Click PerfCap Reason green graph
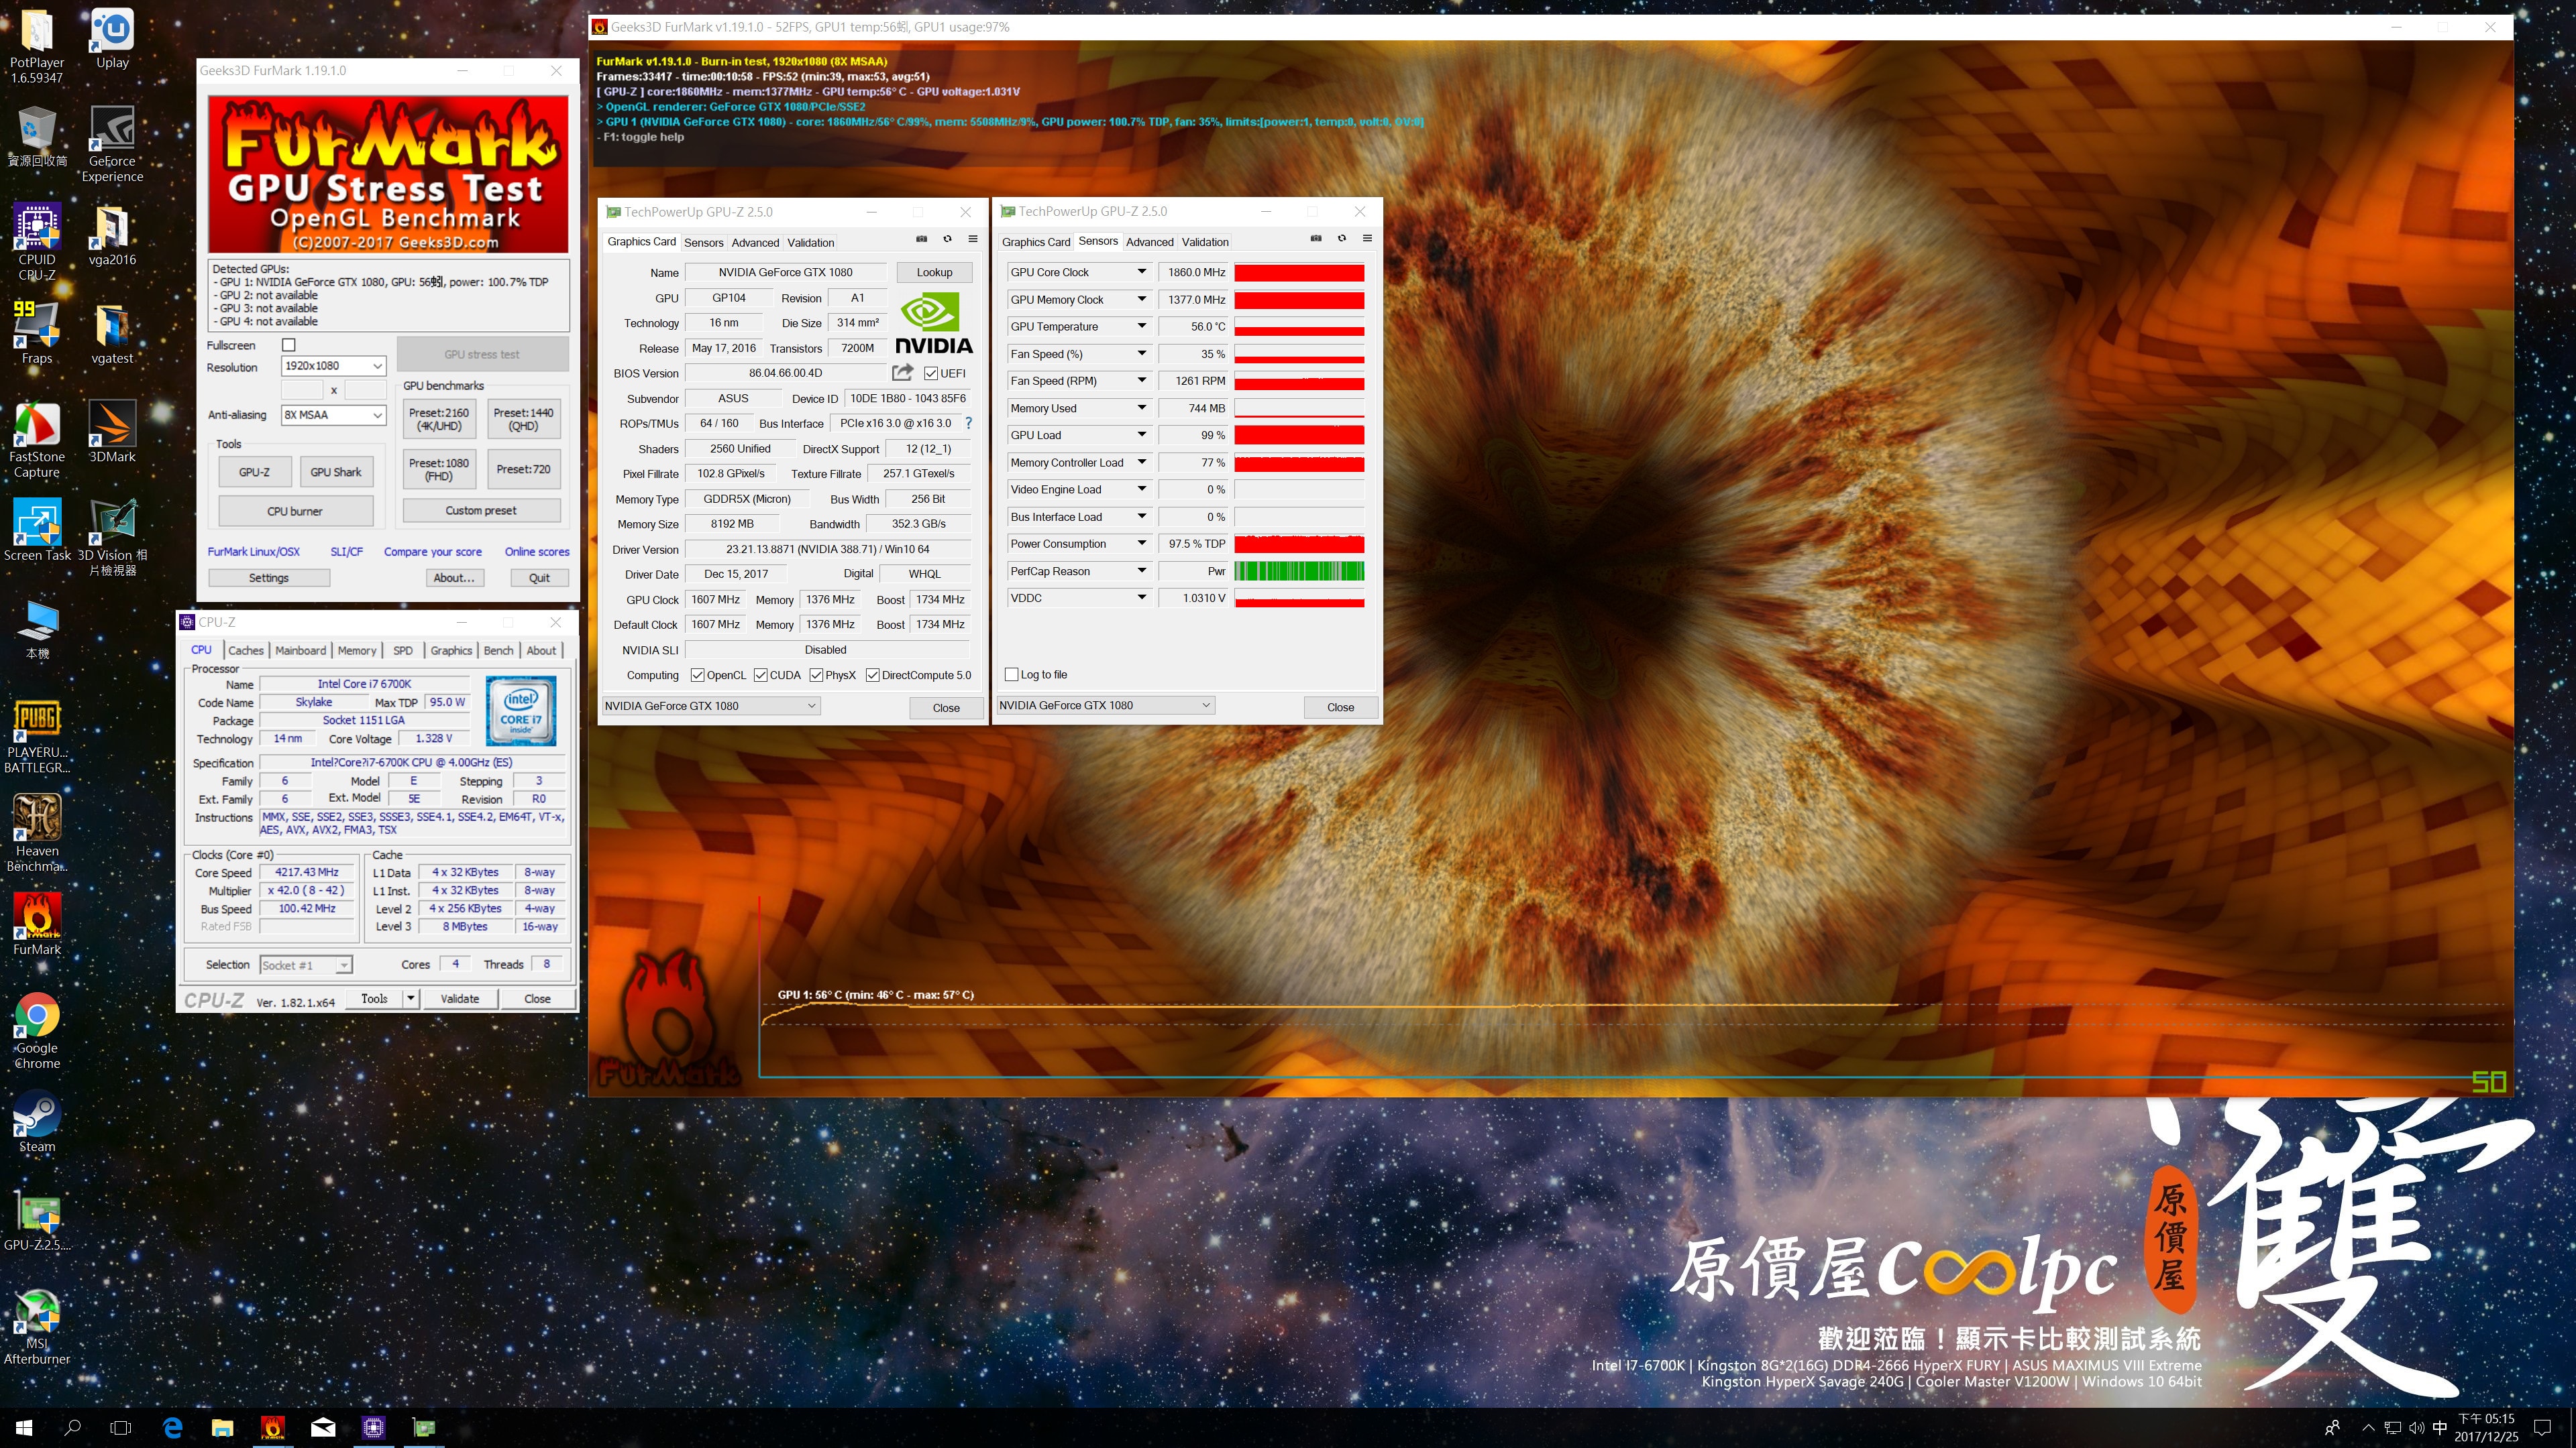The height and width of the screenshot is (1448, 2576). 1299,572
